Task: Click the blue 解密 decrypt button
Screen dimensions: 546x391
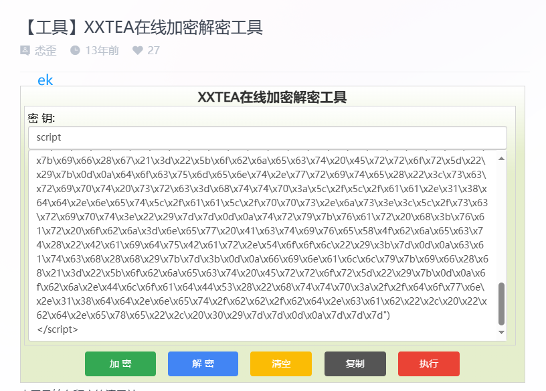Action: (x=203, y=364)
